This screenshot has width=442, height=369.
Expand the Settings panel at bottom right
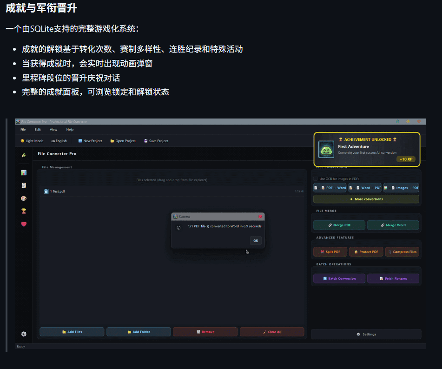366,334
